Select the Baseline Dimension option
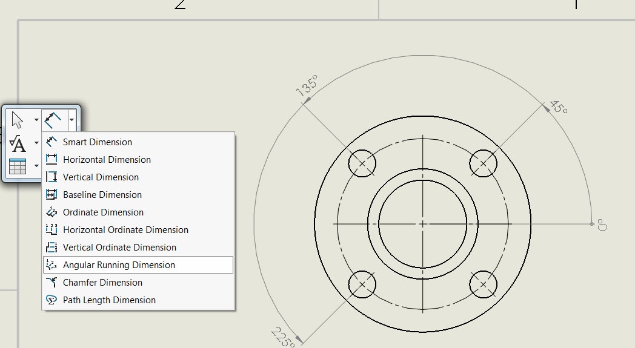This screenshot has width=635, height=348. pos(102,195)
